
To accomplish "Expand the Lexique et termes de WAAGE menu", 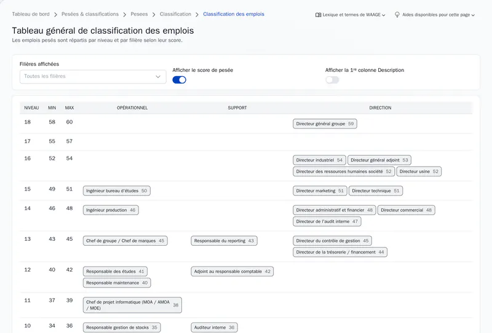I will [351, 15].
